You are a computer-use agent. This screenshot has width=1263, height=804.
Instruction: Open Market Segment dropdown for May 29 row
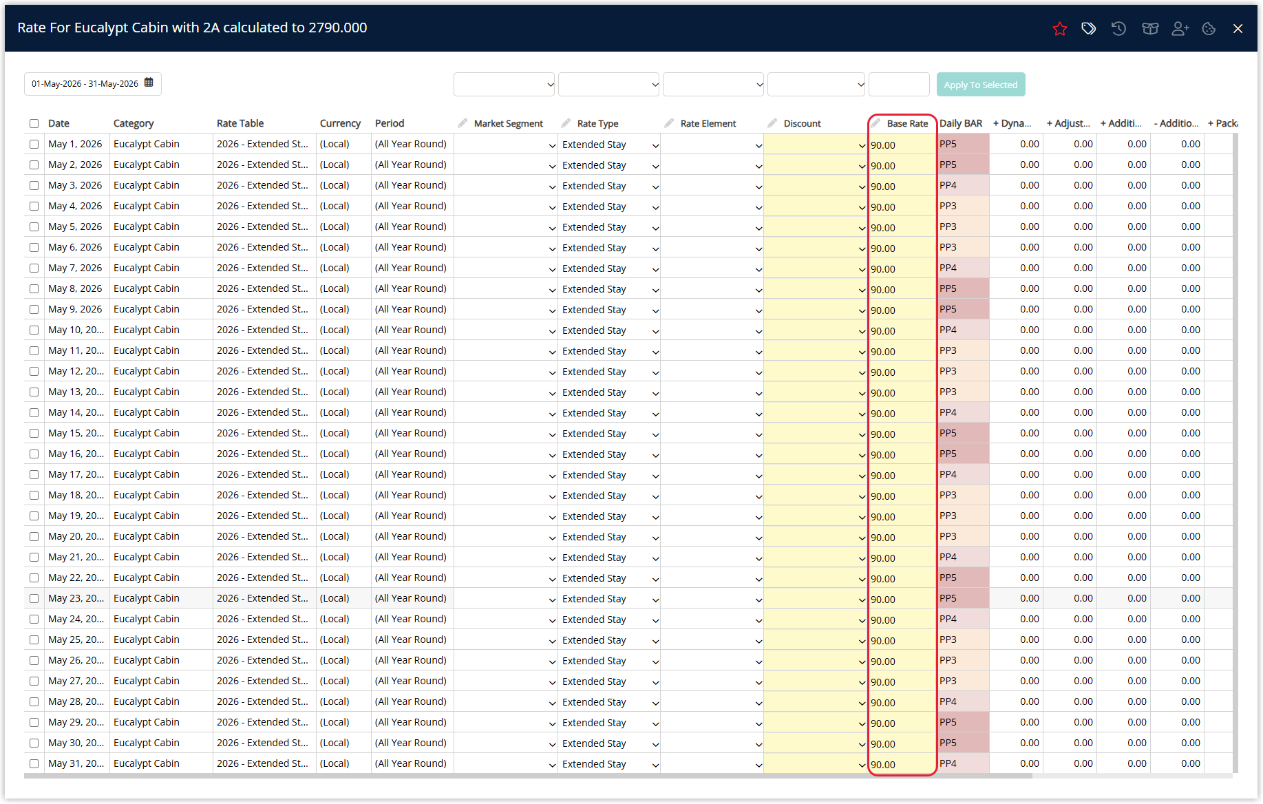pyautogui.click(x=506, y=723)
